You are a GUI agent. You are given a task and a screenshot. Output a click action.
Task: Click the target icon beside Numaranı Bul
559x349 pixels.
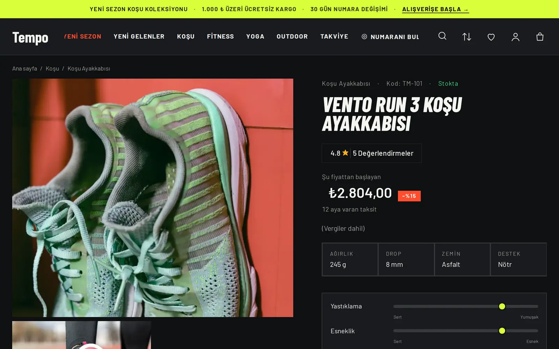364,37
